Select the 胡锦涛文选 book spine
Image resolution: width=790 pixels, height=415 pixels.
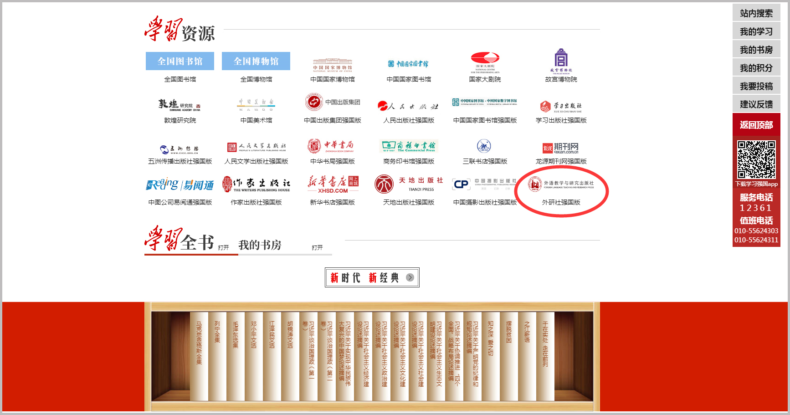tap(290, 356)
